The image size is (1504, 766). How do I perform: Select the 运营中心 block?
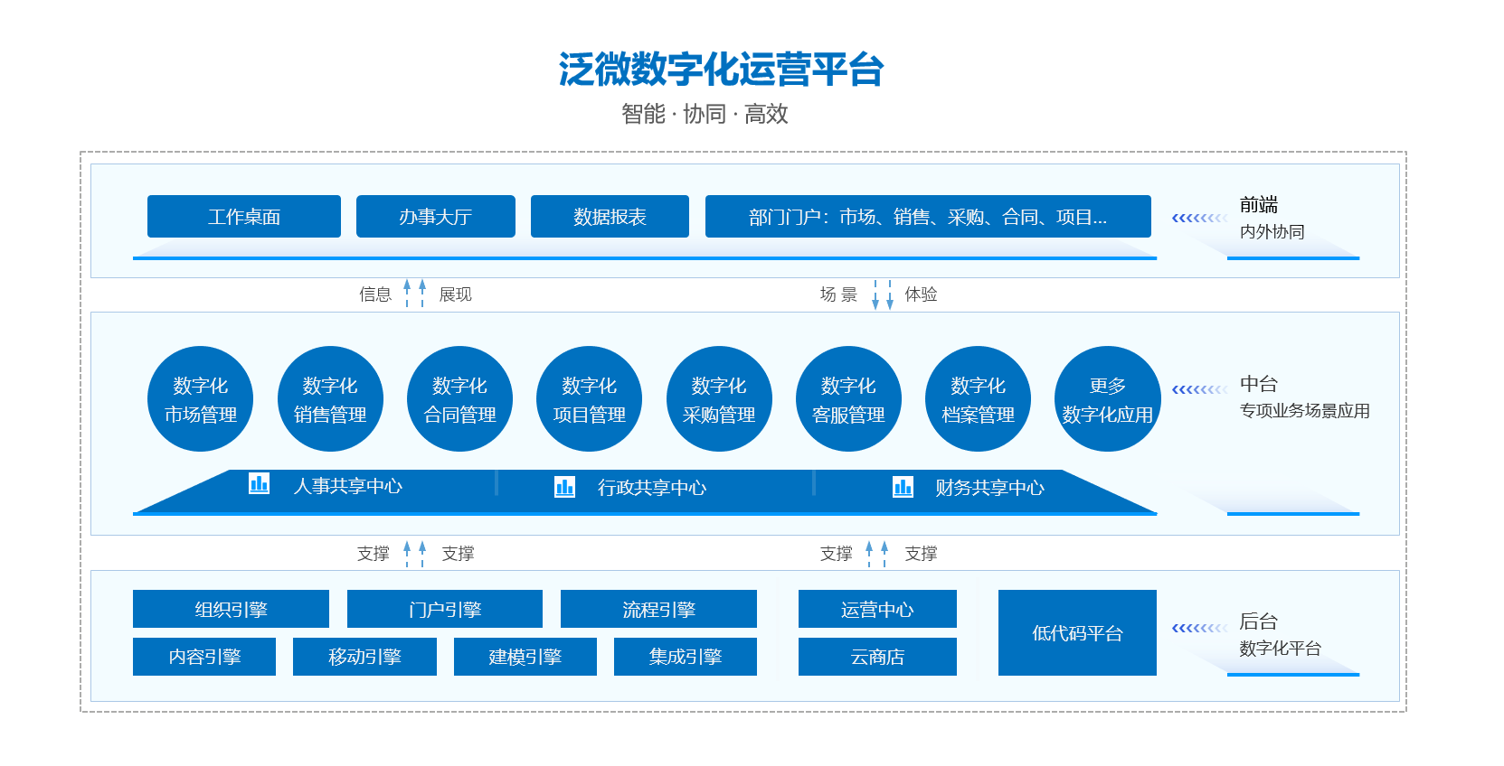pyautogui.click(x=877, y=609)
